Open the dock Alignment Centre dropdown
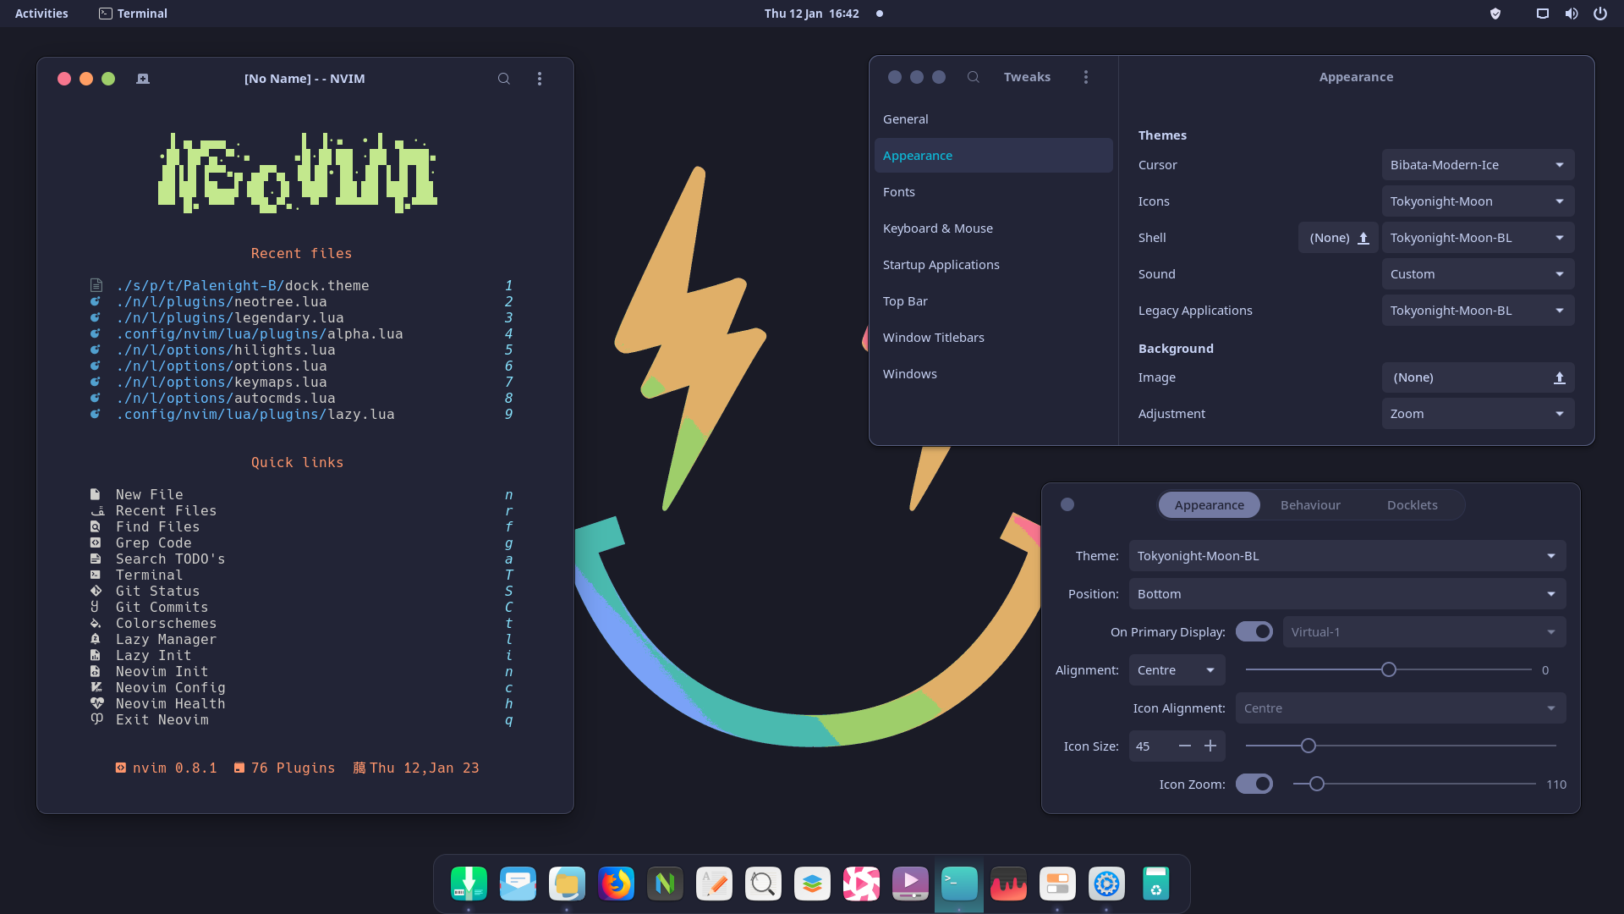Viewport: 1624px width, 914px height. [x=1177, y=670]
